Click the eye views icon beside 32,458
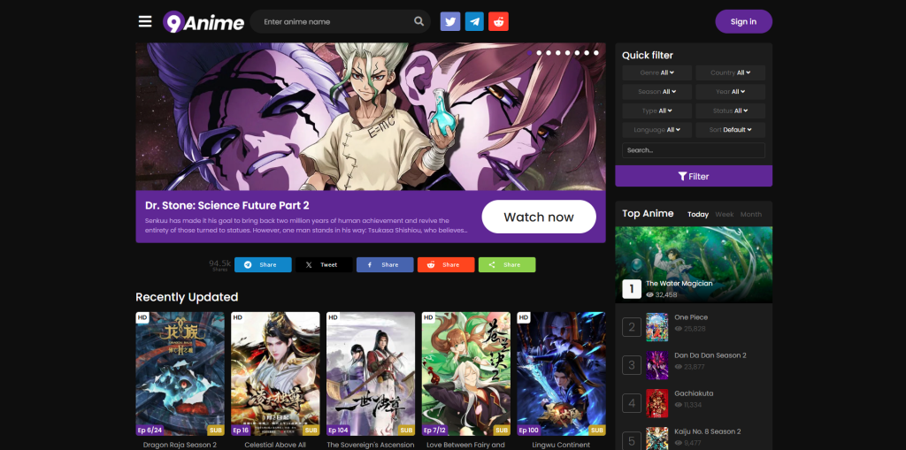This screenshot has height=450, width=906. 649,294
